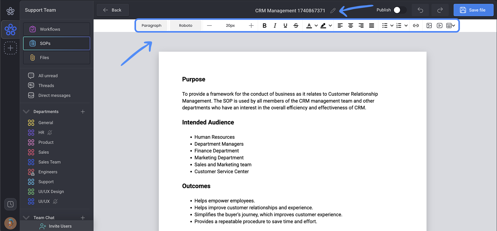Click the app logo at top left
The image size is (497, 231).
(10, 11)
